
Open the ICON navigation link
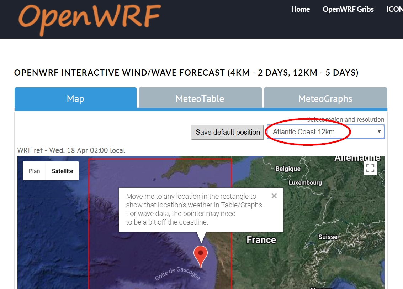395,9
